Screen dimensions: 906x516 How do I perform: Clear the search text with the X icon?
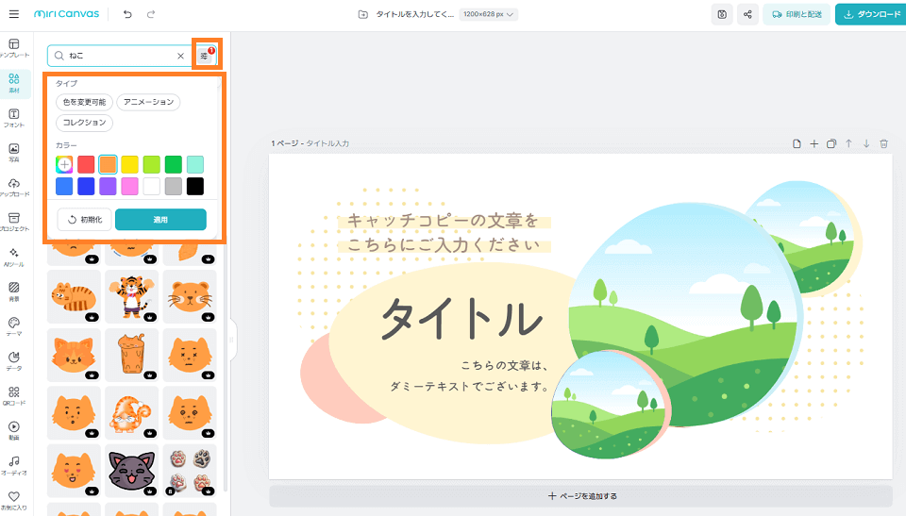[180, 57]
